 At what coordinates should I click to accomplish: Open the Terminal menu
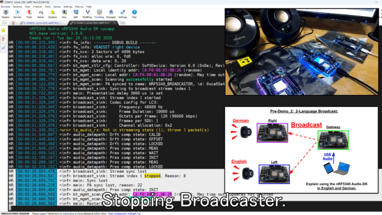pos(5,7)
